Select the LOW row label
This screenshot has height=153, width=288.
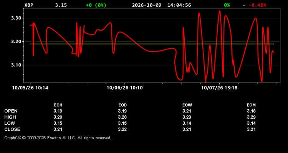10,123
